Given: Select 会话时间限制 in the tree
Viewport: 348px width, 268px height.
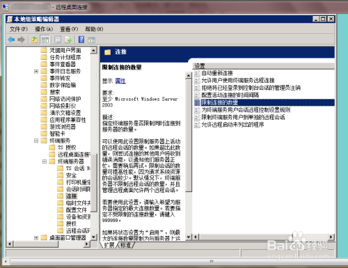Looking at the screenshot, I should pyautogui.click(x=78, y=189).
